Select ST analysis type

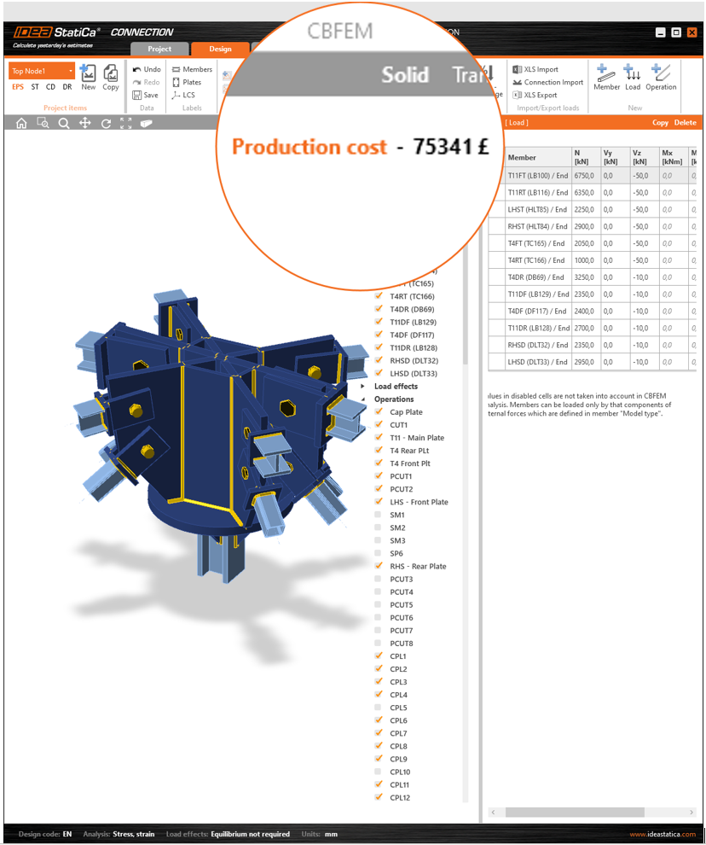click(35, 87)
